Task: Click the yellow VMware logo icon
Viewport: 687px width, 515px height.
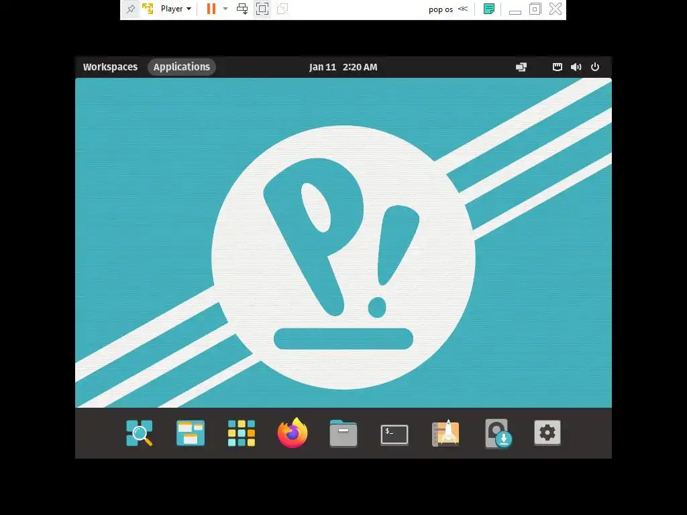Action: [x=148, y=9]
